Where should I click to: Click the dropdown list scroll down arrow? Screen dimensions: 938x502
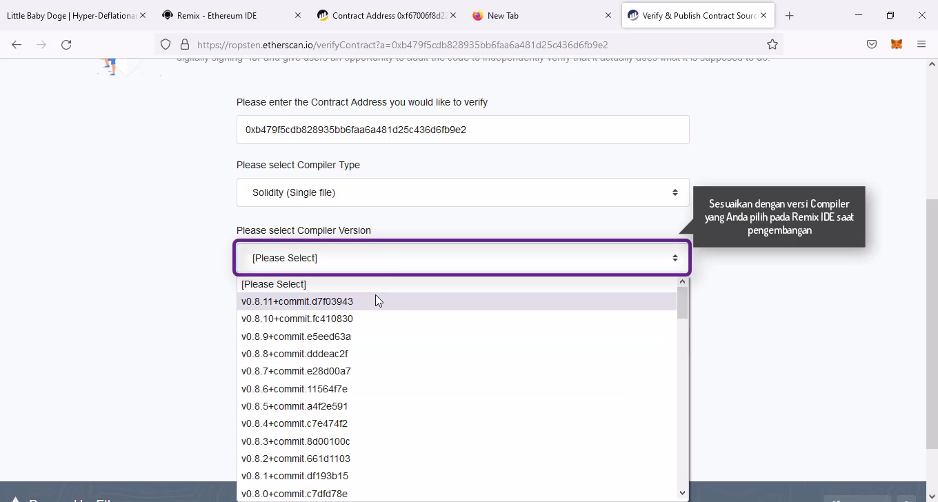683,492
